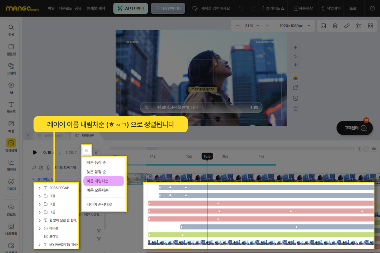Open the 고객센터 help center button
Viewport: 380px width, 253px height.
tap(355, 128)
